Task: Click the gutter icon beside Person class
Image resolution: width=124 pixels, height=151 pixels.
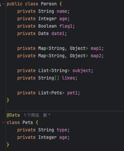Action: point(0,4)
